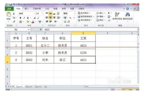Screen dimensions: 157x99
Task: Click the comma style icon
Action: coord(74,18)
